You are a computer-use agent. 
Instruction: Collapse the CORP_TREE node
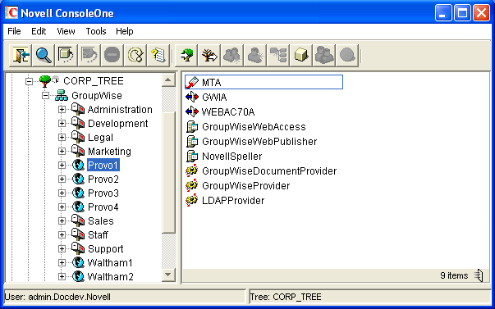(29, 81)
